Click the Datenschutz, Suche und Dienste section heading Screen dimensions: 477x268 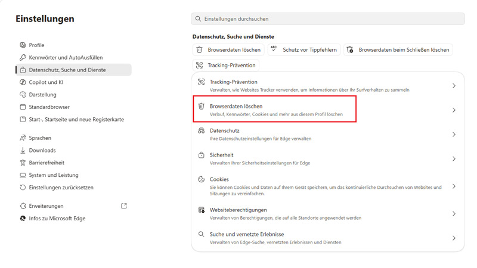[233, 37]
